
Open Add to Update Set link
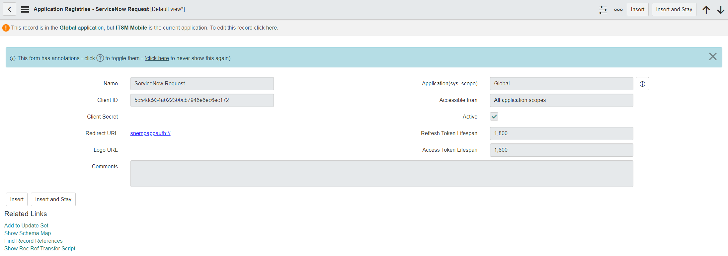tap(26, 226)
